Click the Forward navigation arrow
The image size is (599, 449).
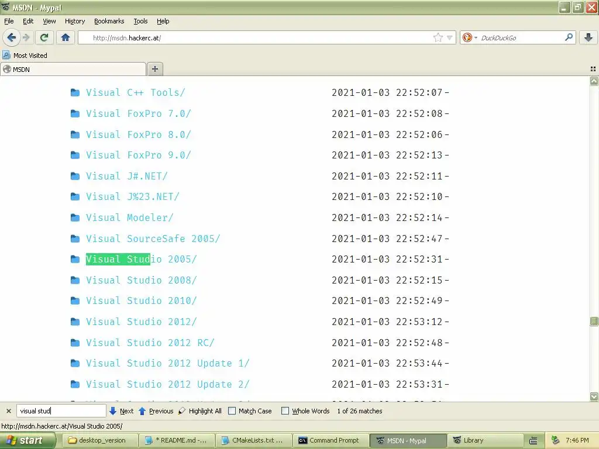click(x=26, y=37)
